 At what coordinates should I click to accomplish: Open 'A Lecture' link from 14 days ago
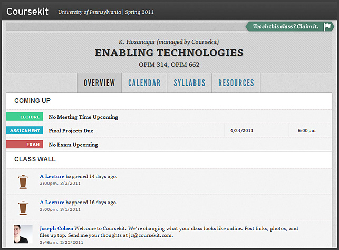click(x=52, y=177)
